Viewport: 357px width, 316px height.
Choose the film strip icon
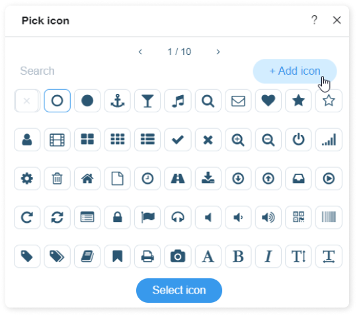point(57,139)
